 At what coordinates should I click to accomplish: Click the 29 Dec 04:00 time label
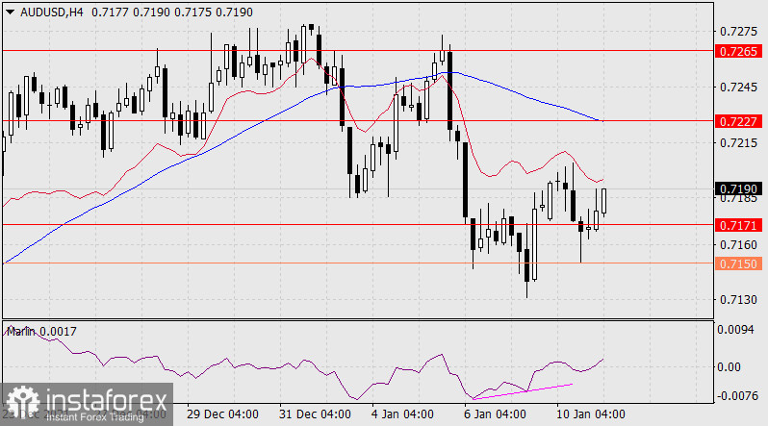pyautogui.click(x=221, y=414)
